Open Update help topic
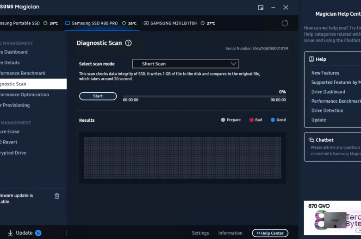 tap(318, 120)
